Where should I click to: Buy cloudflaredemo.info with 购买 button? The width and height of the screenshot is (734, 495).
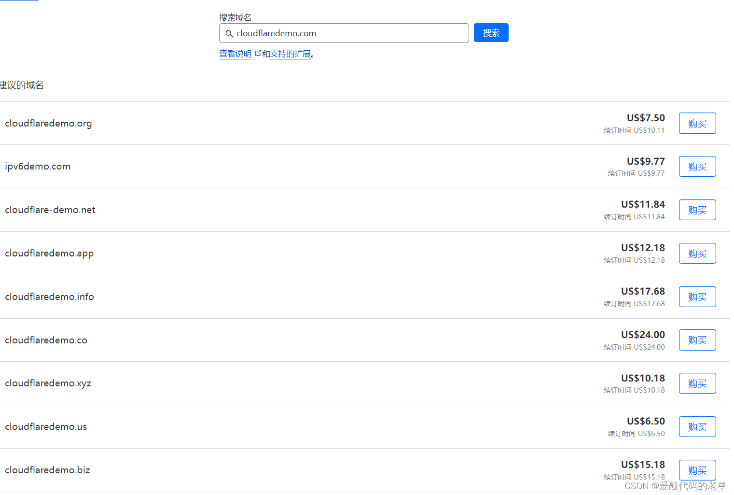(x=697, y=297)
